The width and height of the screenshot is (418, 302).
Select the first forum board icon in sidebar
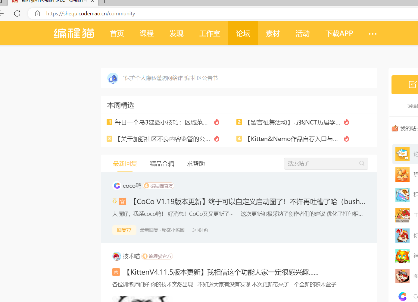402,154
